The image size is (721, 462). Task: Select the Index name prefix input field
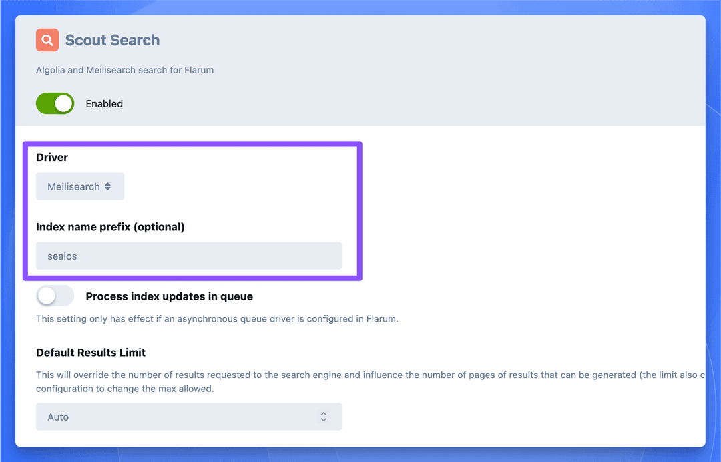coord(189,256)
